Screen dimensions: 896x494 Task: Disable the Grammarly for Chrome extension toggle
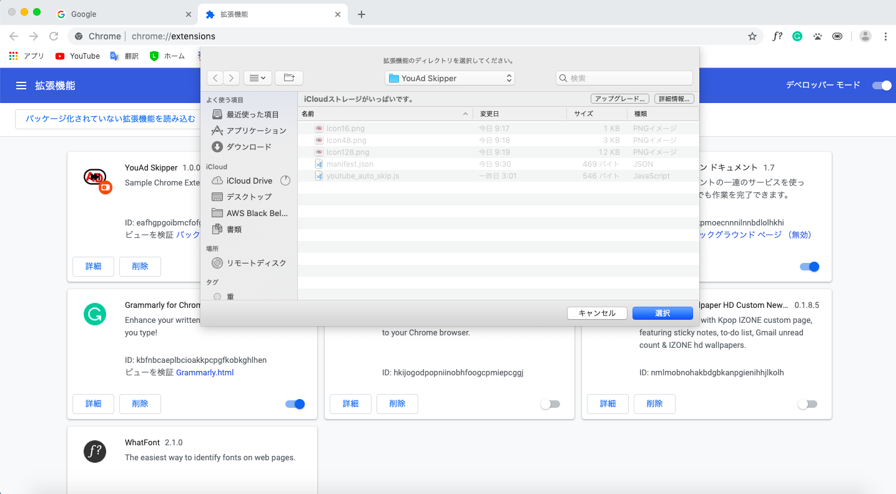tap(295, 404)
